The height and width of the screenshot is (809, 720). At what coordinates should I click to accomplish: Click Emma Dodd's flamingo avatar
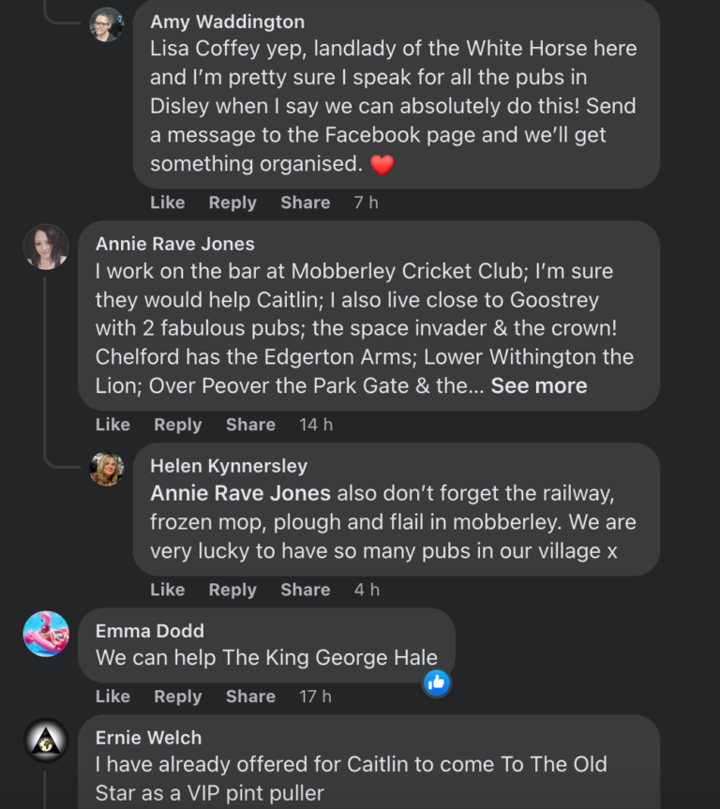point(46,634)
